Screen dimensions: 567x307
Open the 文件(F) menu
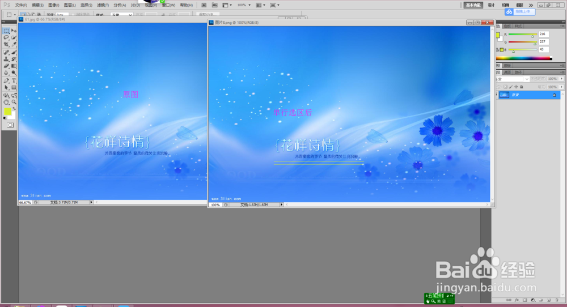coord(21,5)
